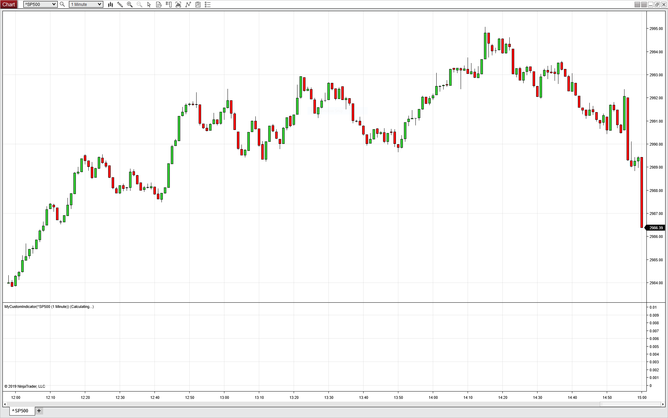The width and height of the screenshot is (668, 418).
Task: Click the 2986.39 current price marker
Action: point(656,228)
